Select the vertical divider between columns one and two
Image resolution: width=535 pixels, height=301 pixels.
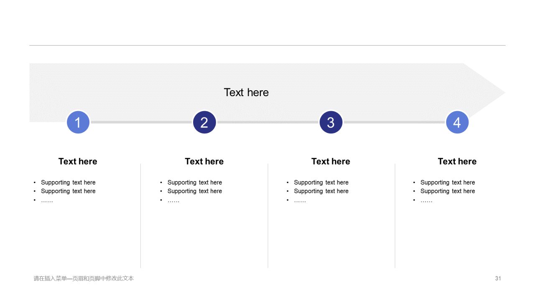(x=140, y=216)
